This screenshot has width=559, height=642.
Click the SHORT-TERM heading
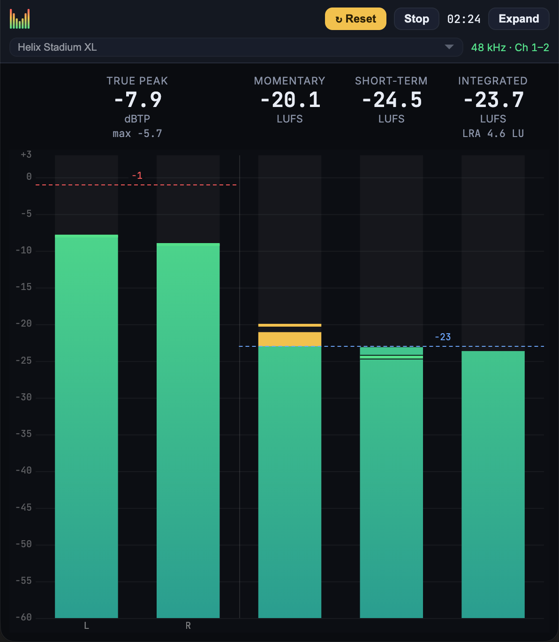[392, 81]
